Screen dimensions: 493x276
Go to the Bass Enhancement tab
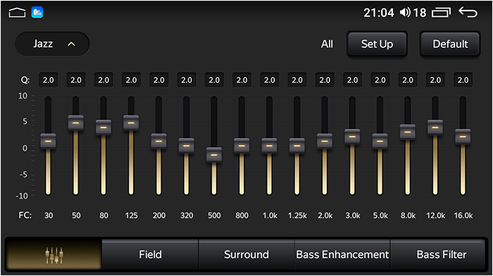pyautogui.click(x=342, y=254)
